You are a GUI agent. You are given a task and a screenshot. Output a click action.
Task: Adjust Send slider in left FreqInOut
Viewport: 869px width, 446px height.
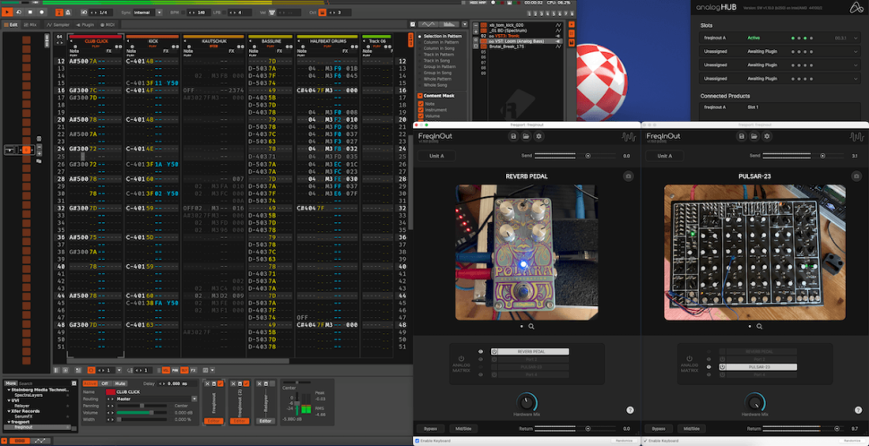click(x=575, y=156)
